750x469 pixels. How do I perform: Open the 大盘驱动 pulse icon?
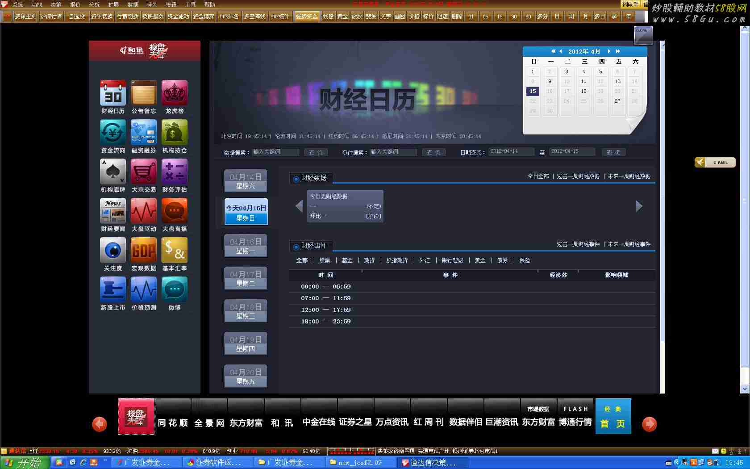click(144, 211)
